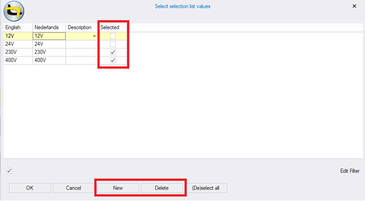Select the English cell 230V

tap(18, 52)
